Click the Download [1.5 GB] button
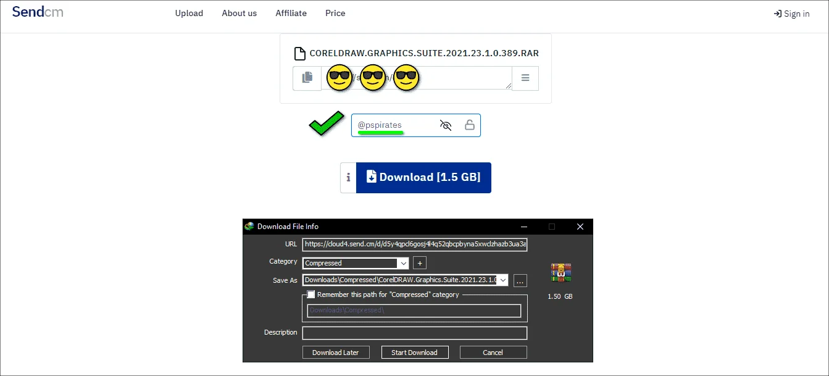The image size is (829, 376). [x=423, y=178]
